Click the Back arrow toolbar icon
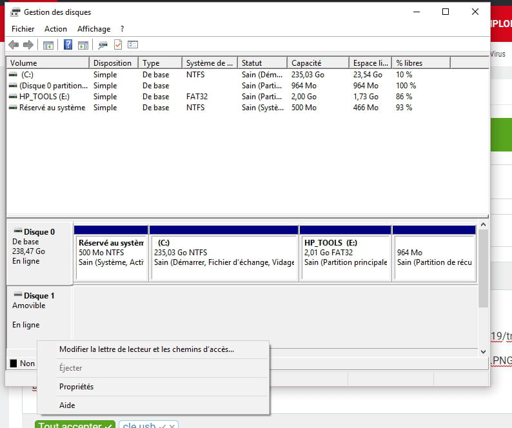512x428 pixels. pos(14,45)
